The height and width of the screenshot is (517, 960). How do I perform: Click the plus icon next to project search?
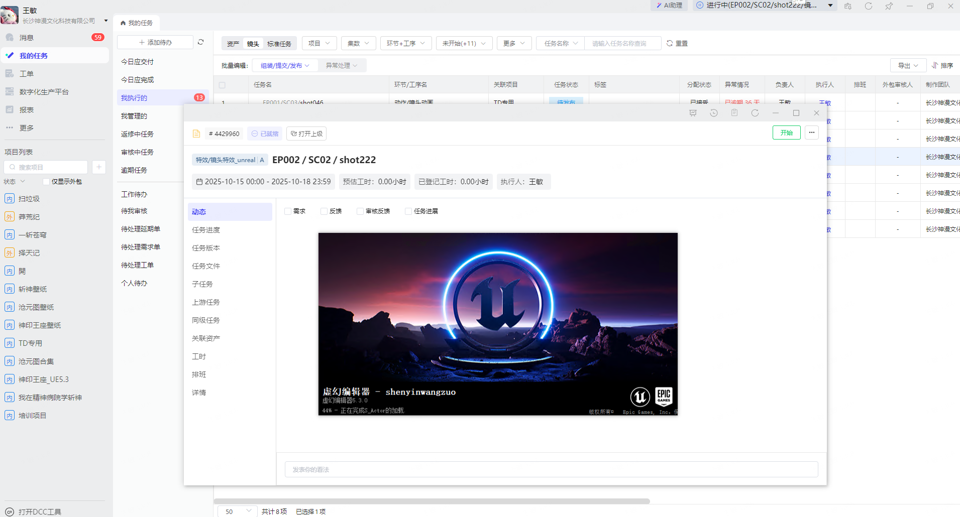coord(99,167)
